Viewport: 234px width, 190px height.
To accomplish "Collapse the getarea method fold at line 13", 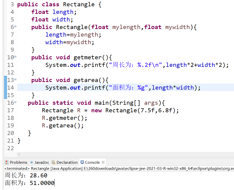I will (x=15, y=79).
